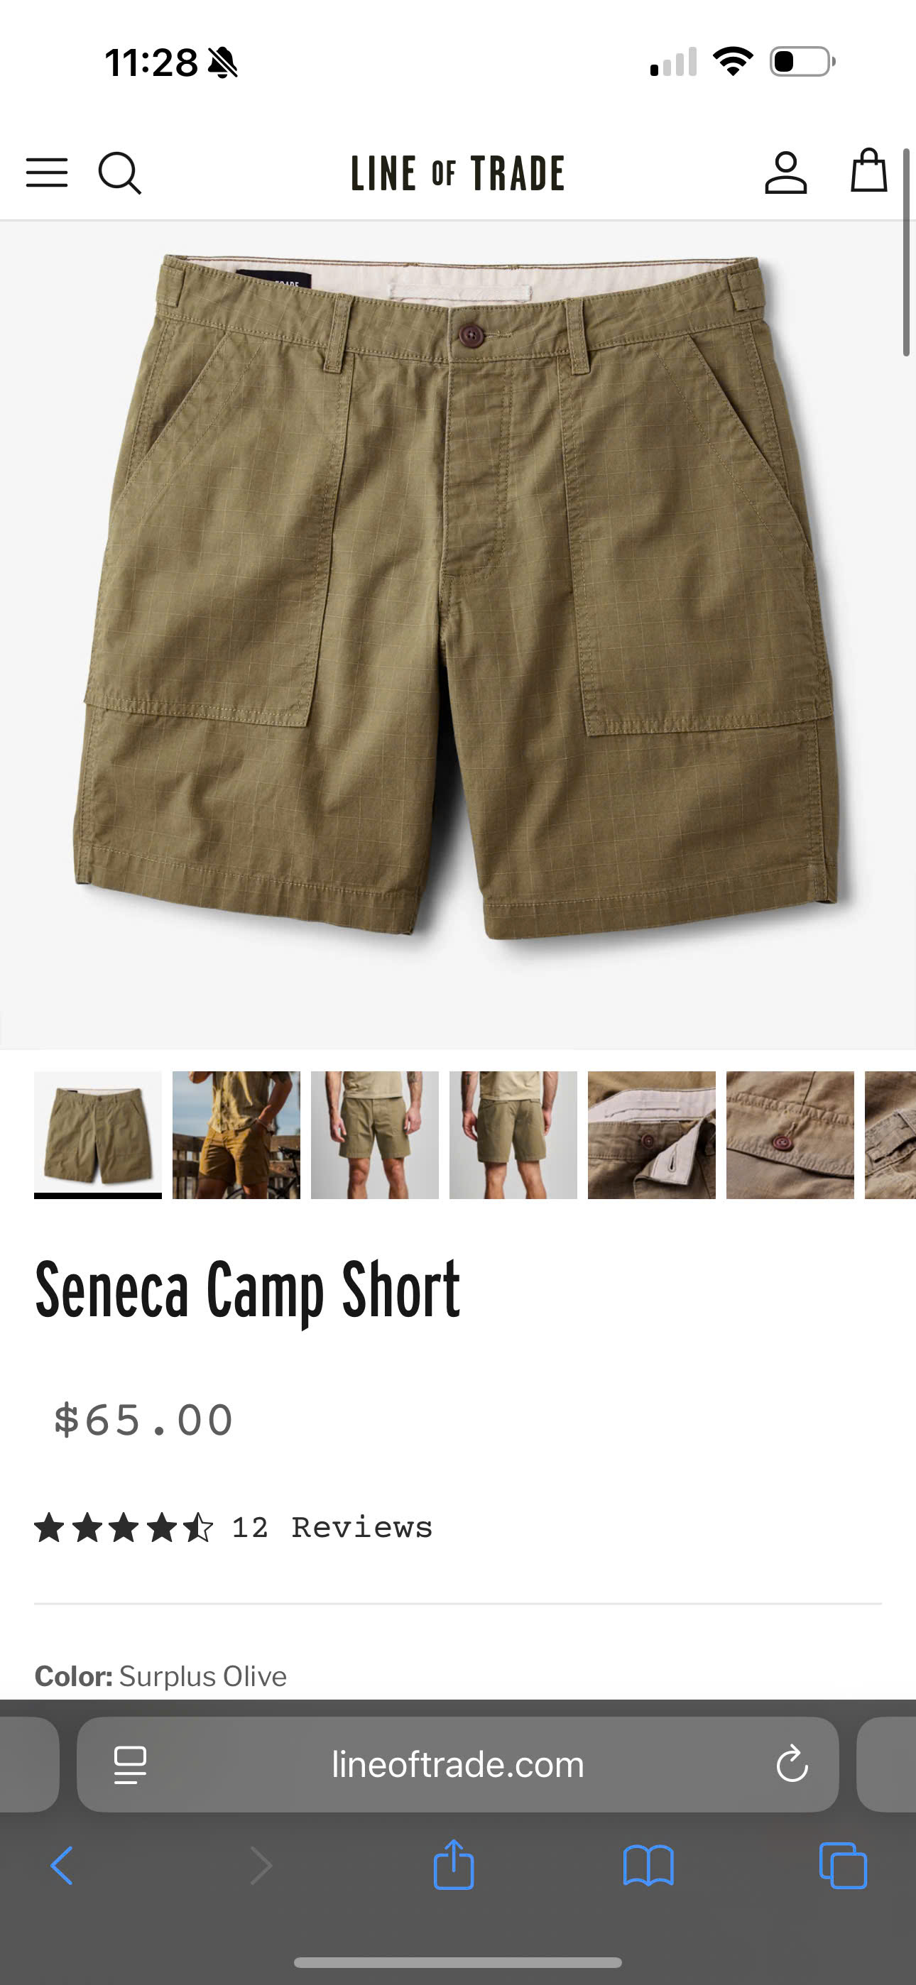Tap the main olive shorts product image
916x1985 pixels.
coord(458,635)
